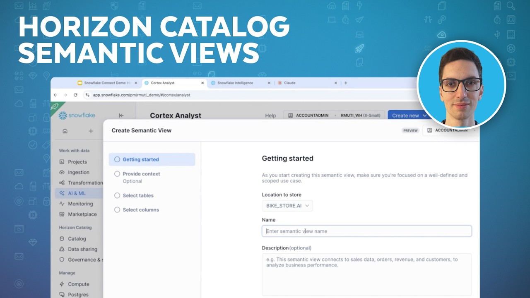Open the ACCOUNTADMIN RMUTI_WH role selector

(x=334, y=115)
